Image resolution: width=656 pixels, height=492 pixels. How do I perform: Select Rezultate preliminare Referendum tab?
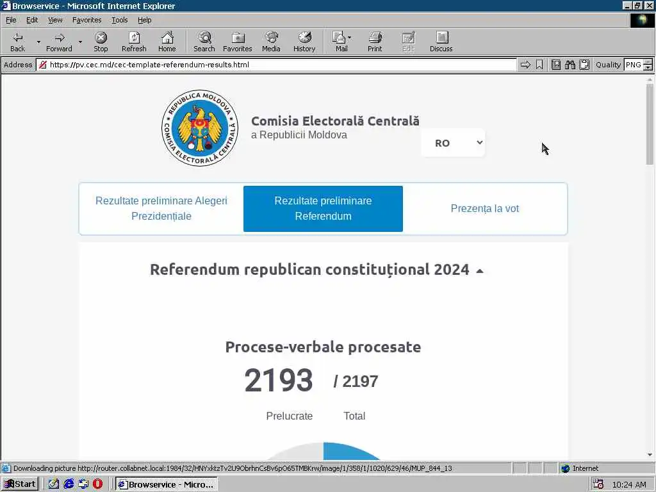(x=323, y=208)
